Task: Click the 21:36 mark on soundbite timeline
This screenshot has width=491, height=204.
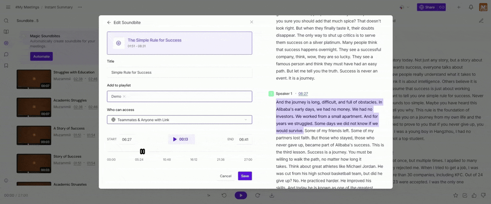Action: (221, 160)
